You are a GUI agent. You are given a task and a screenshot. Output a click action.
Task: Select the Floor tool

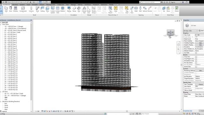point(47,9)
